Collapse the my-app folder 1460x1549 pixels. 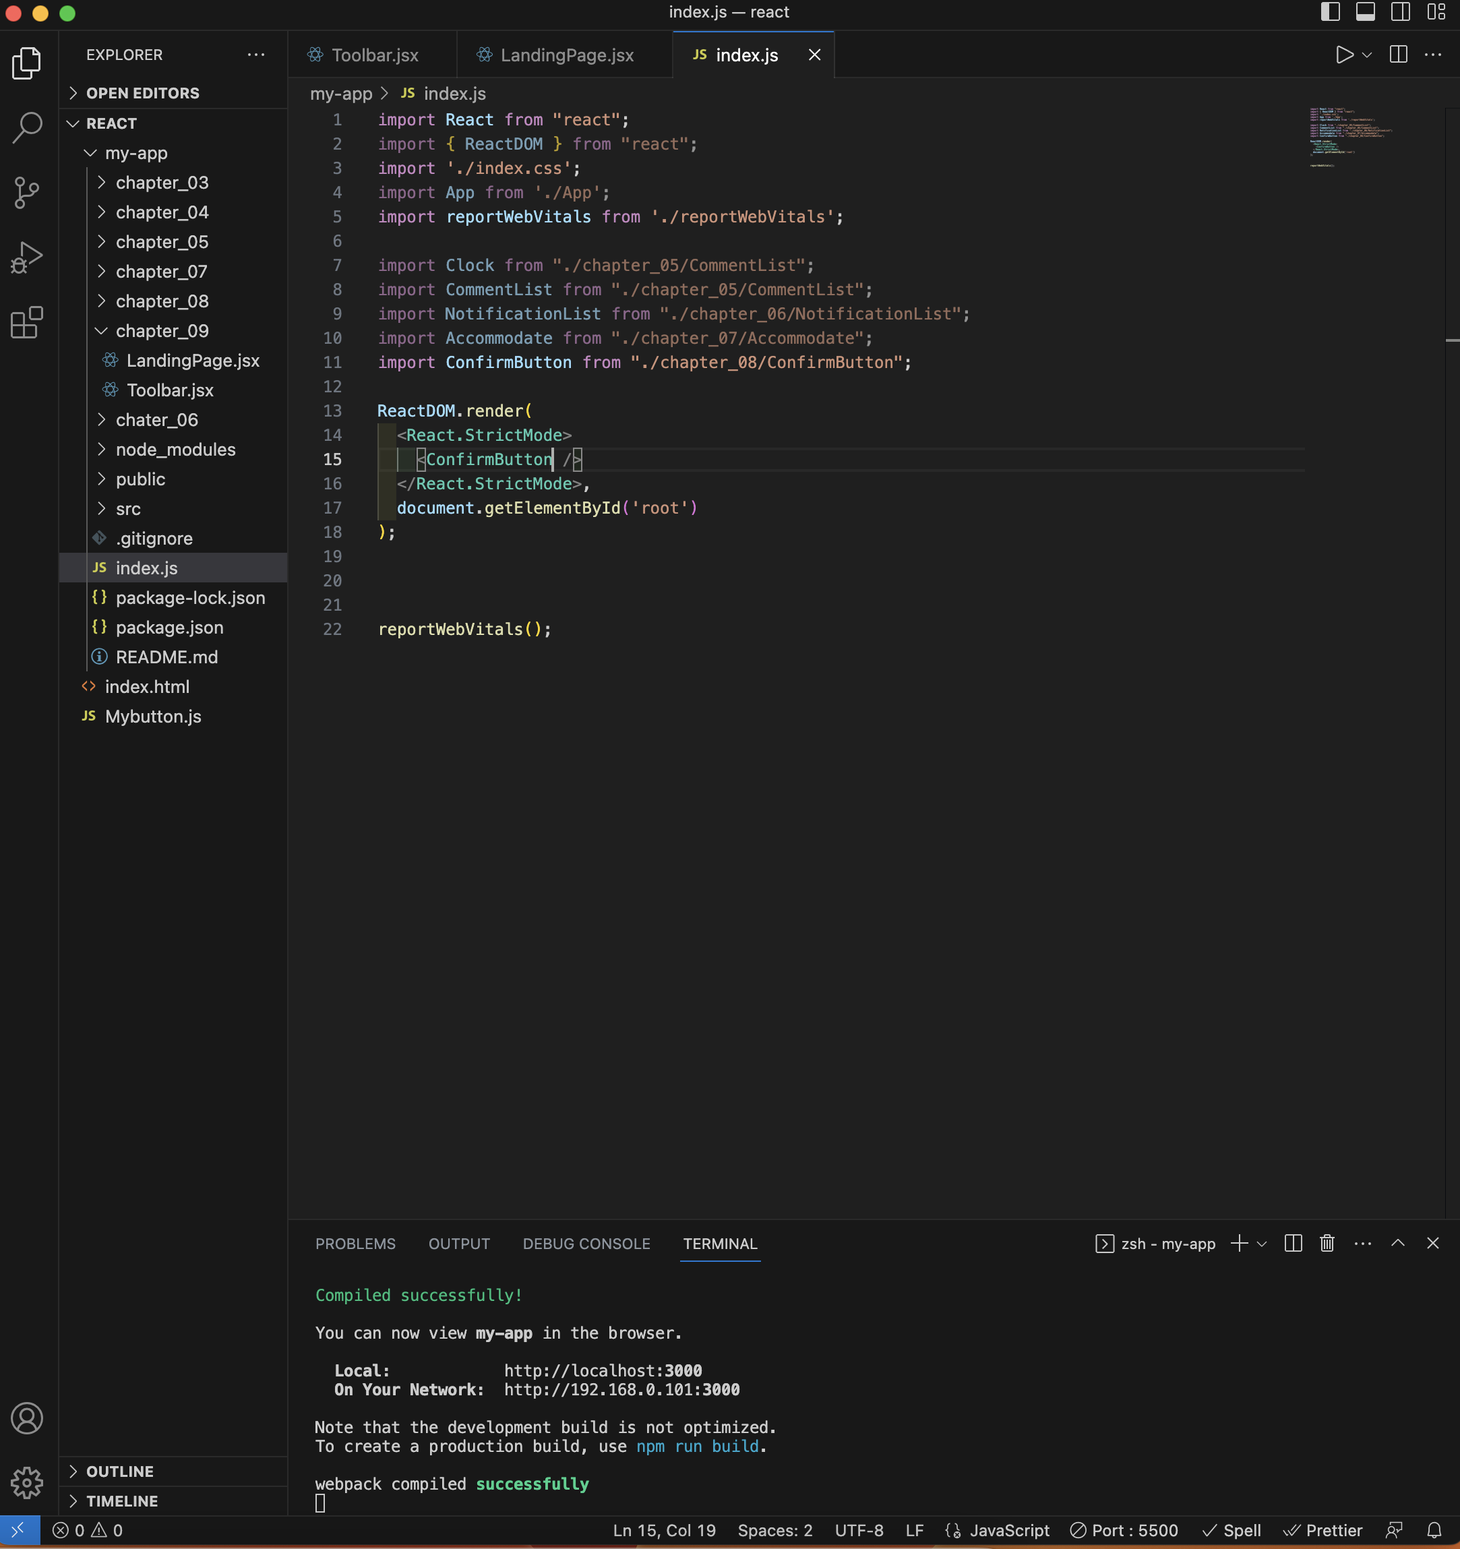(173, 153)
